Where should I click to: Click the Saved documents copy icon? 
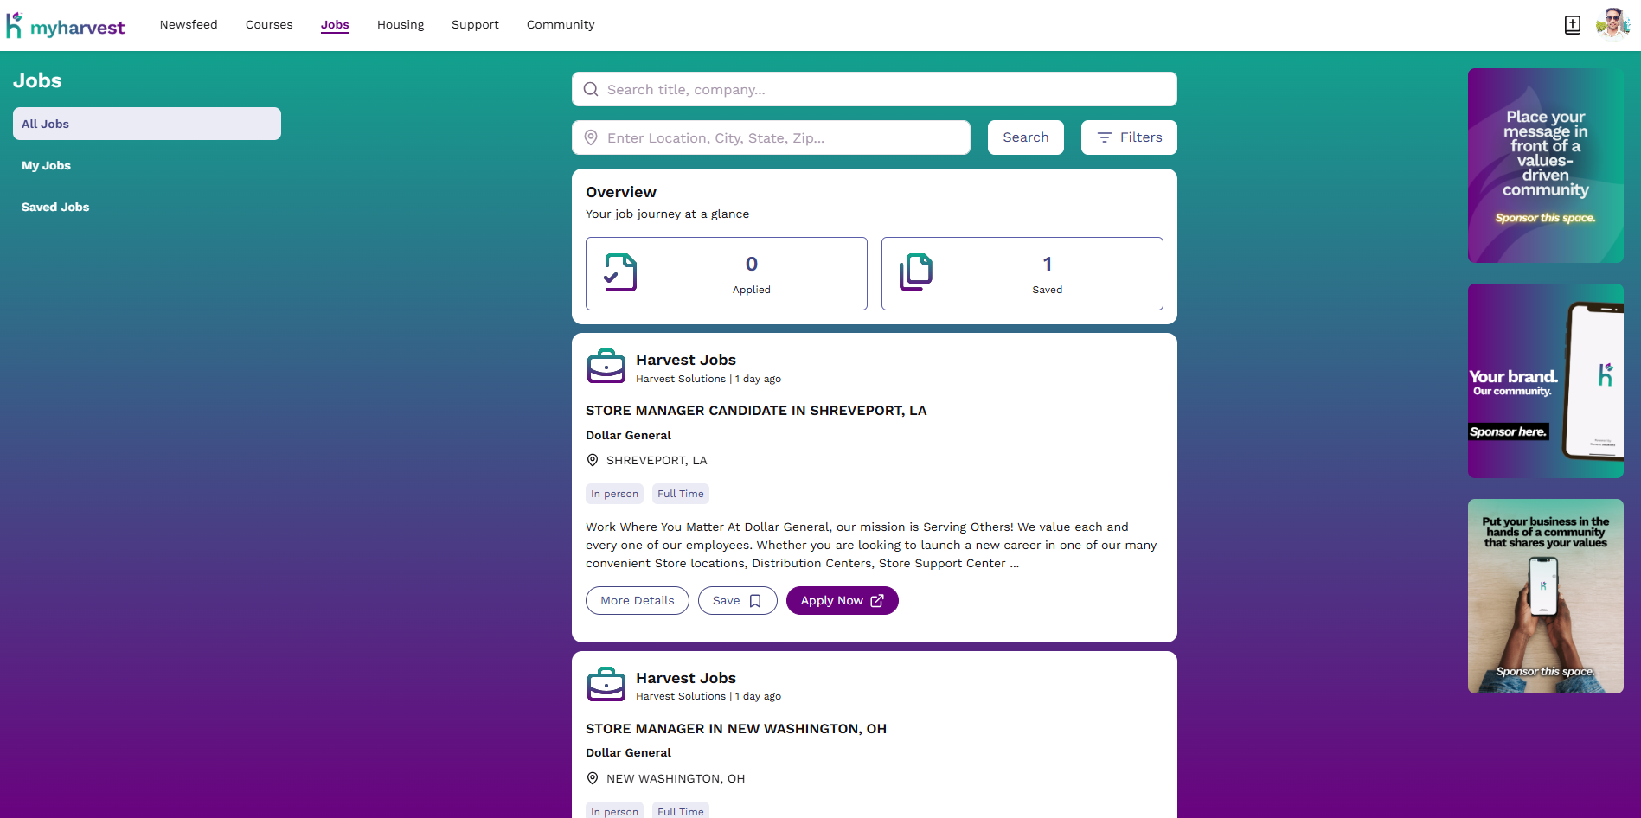pyautogui.click(x=916, y=273)
